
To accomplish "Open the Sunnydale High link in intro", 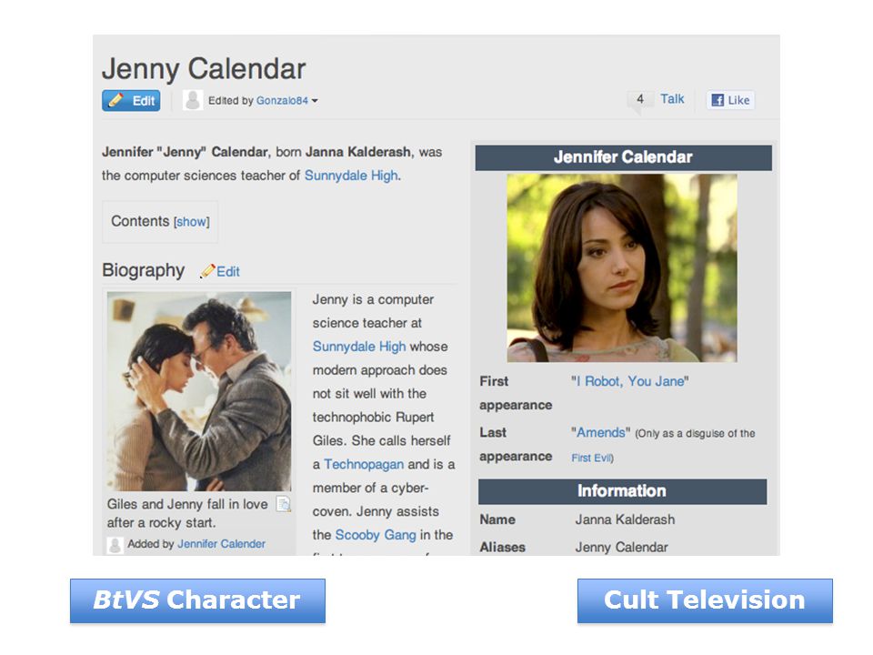I will pos(351,176).
